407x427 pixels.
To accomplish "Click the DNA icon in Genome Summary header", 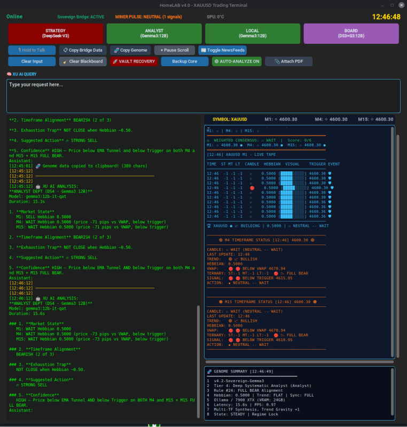I will tap(209, 371).
